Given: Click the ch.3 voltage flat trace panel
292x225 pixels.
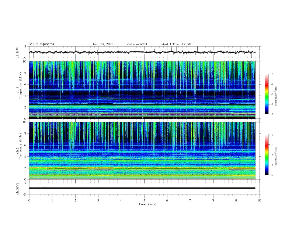Looking at the screenshot, I should (145, 189).
